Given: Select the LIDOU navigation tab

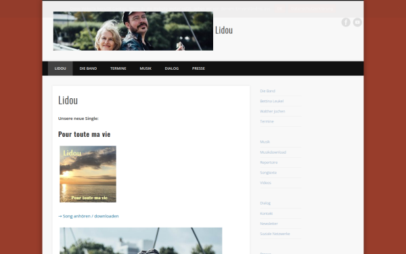Looking at the screenshot, I should pos(60,68).
